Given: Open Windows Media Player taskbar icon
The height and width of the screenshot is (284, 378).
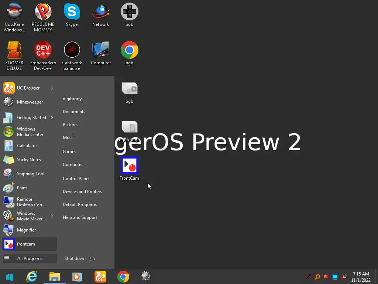Looking at the screenshot, I should 77,277.
